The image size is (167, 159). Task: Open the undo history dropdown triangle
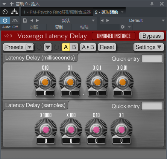coord(48,47)
